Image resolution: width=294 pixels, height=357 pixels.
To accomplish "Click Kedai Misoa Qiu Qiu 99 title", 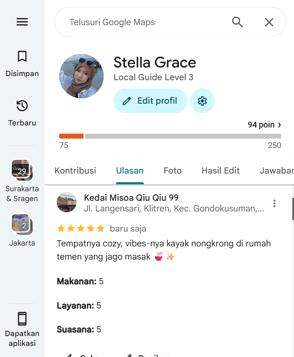I will coord(131,197).
